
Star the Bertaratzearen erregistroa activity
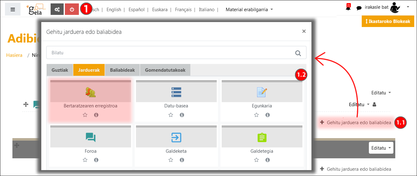coord(85,115)
